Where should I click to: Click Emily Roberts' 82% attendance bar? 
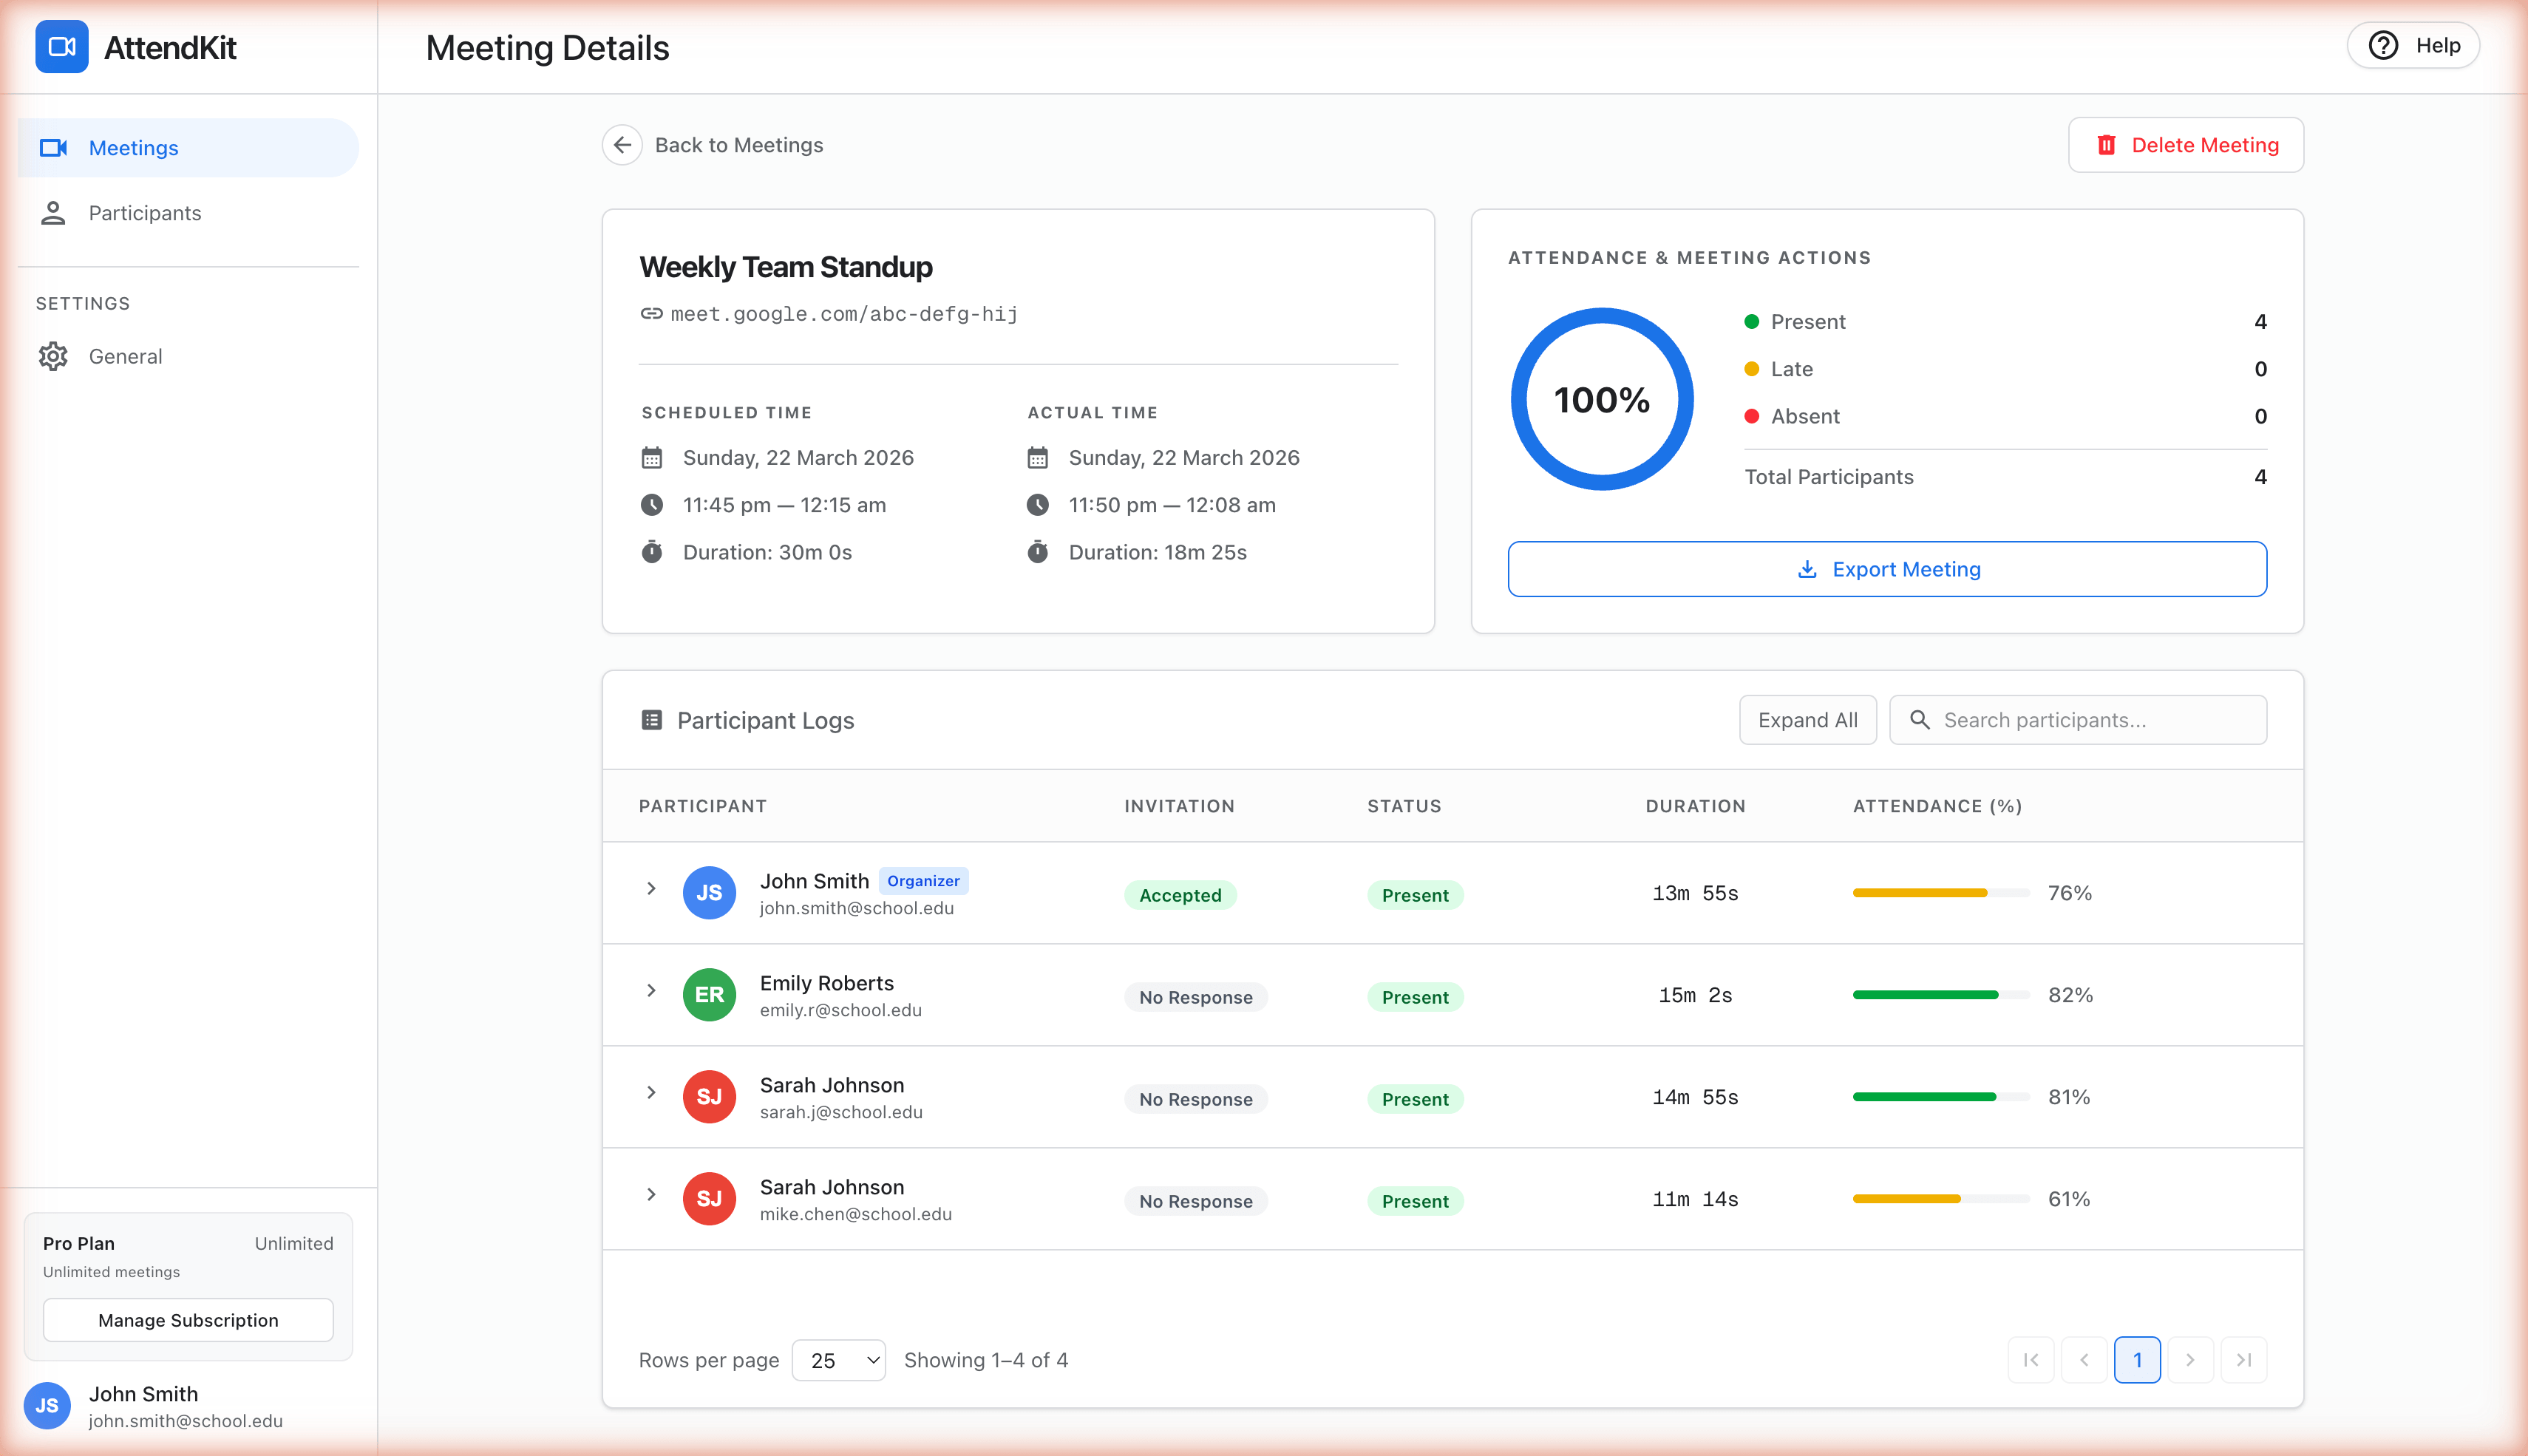[1941, 995]
